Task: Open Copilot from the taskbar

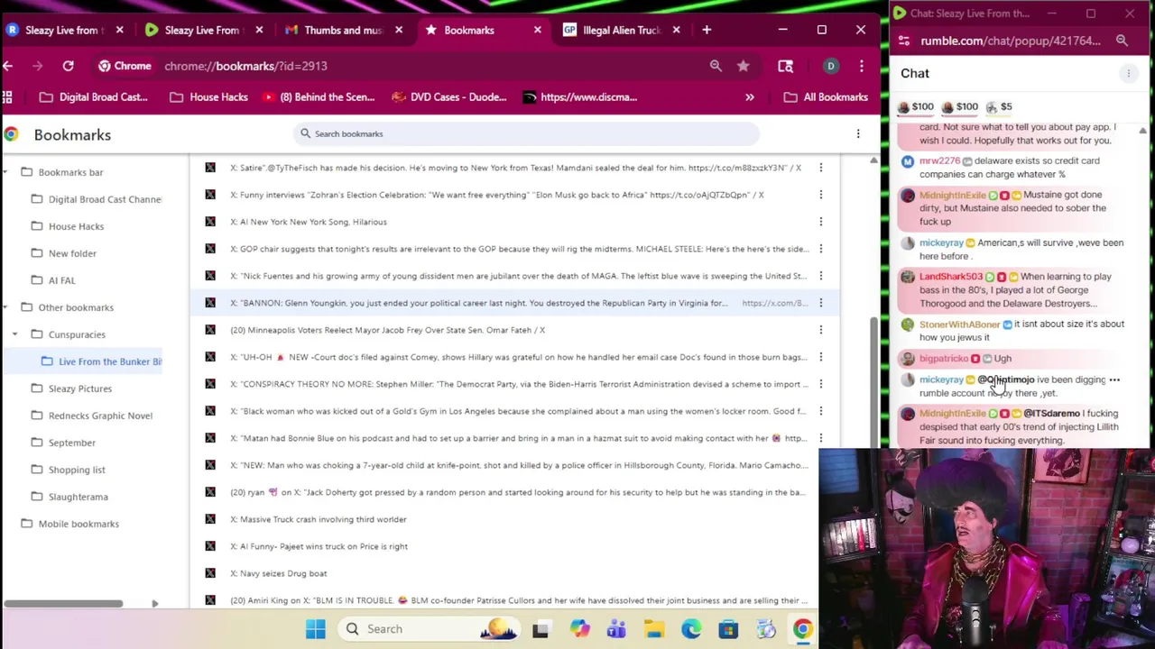Action: pyautogui.click(x=578, y=629)
